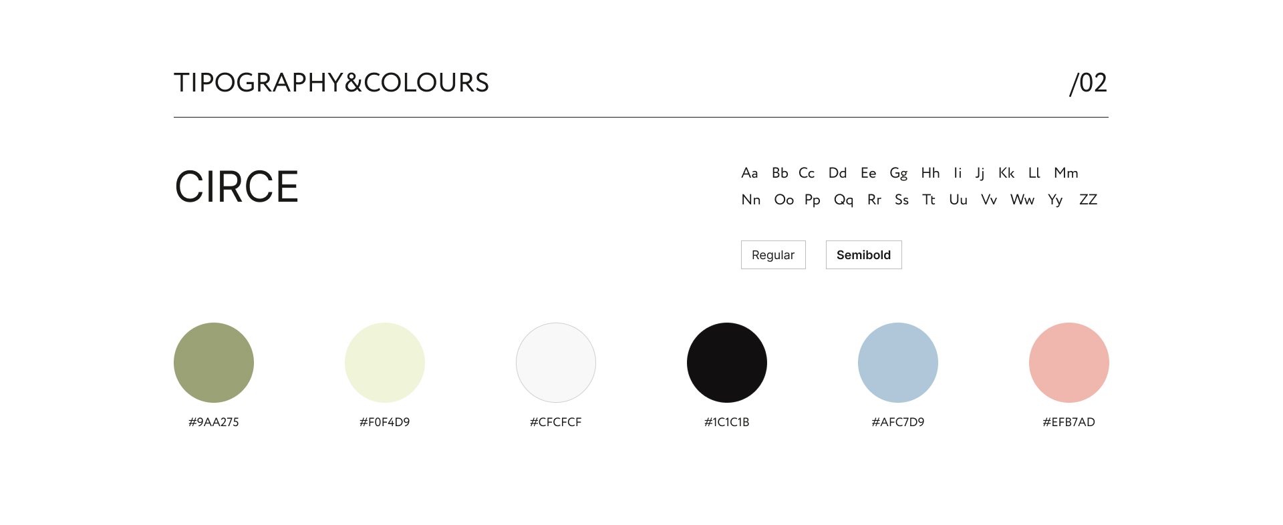
Task: Select the pale cream #F0F4D9 circle
Action: click(x=385, y=363)
